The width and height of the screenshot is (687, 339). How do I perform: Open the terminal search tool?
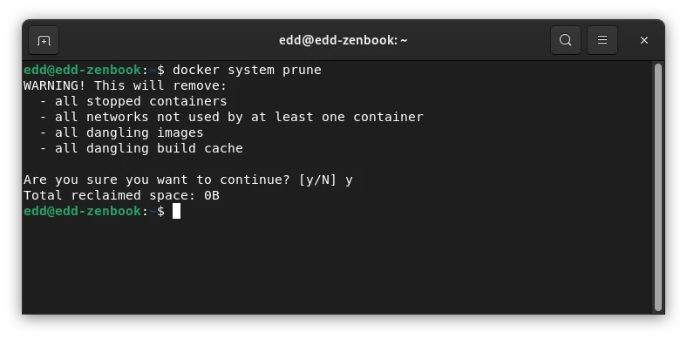coord(566,40)
